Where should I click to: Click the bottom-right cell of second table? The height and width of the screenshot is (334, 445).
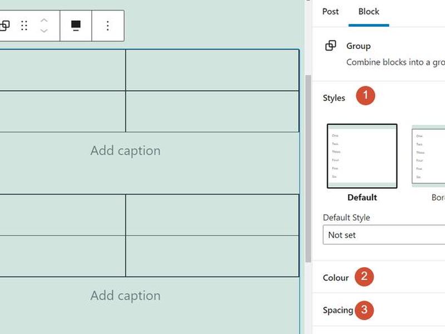tap(212, 256)
